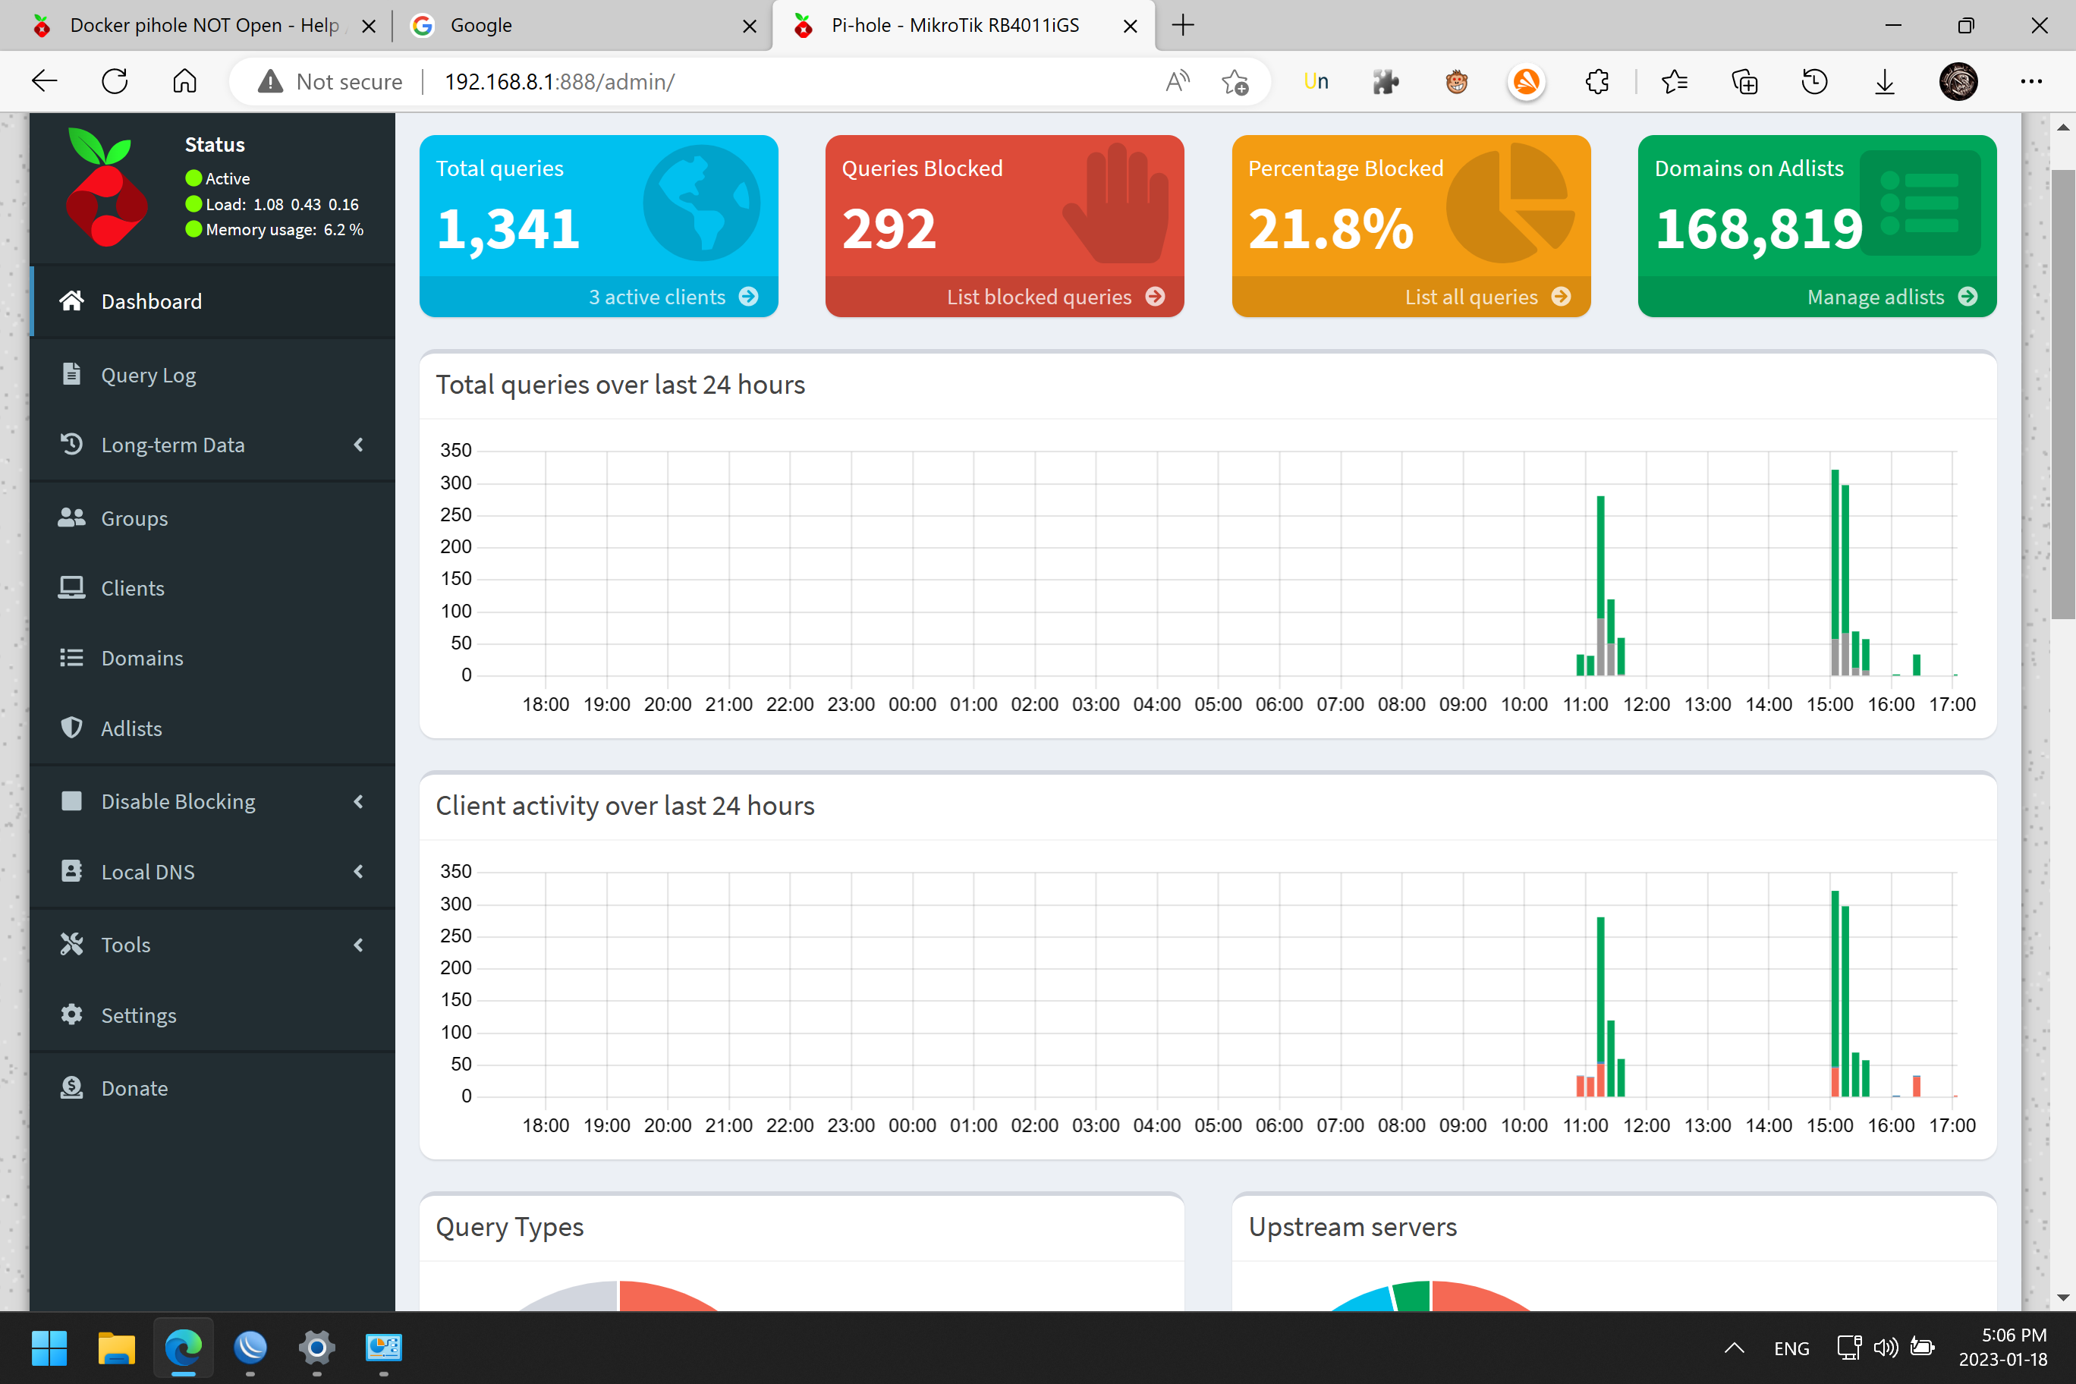Screen dimensions: 2076x1384
Task: Click the Donate dollar icon
Action: point(71,1087)
